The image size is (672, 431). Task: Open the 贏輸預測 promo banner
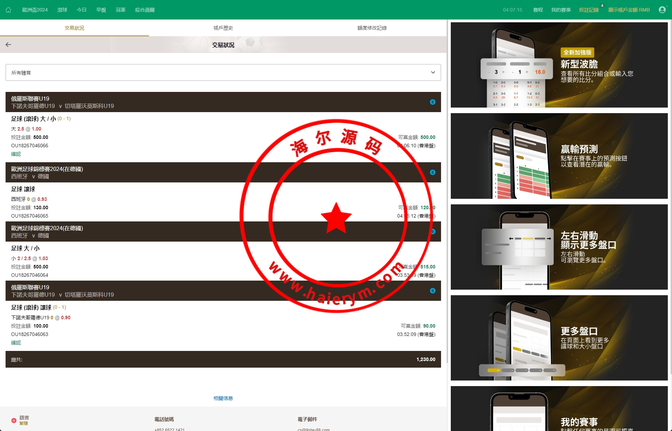pos(559,156)
